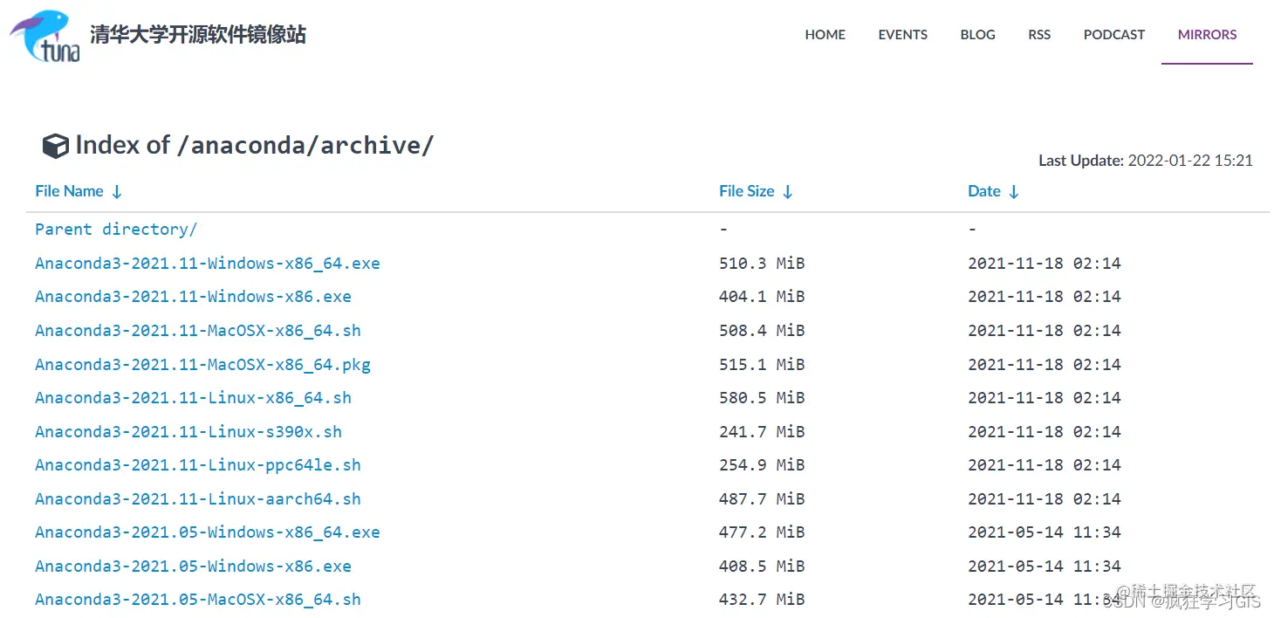Click date of Anaconda3-2021.11-Windows-x86_64.exe row

pyautogui.click(x=1045, y=264)
